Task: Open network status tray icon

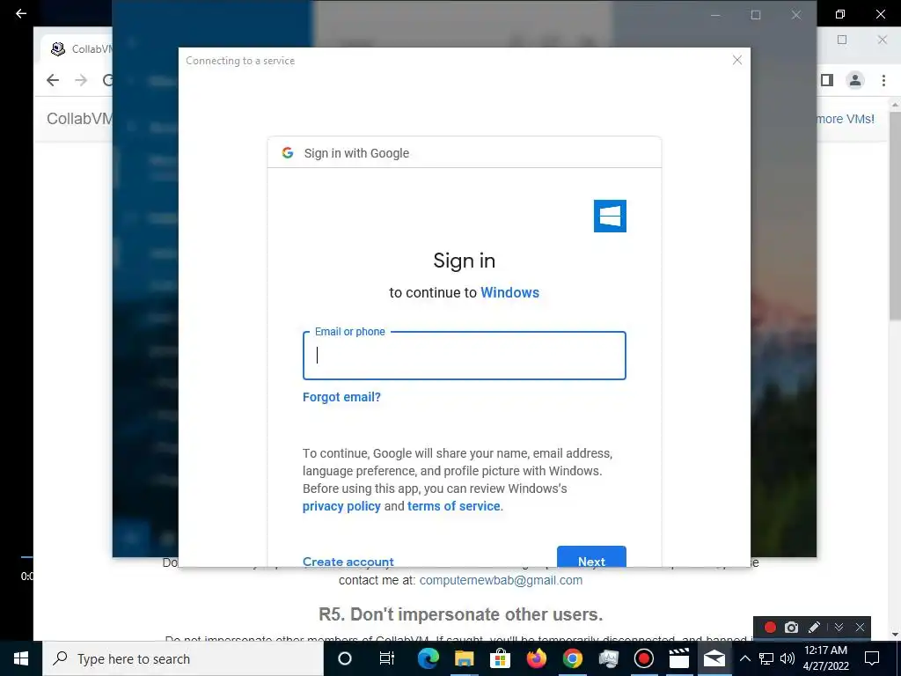Action: (x=766, y=658)
